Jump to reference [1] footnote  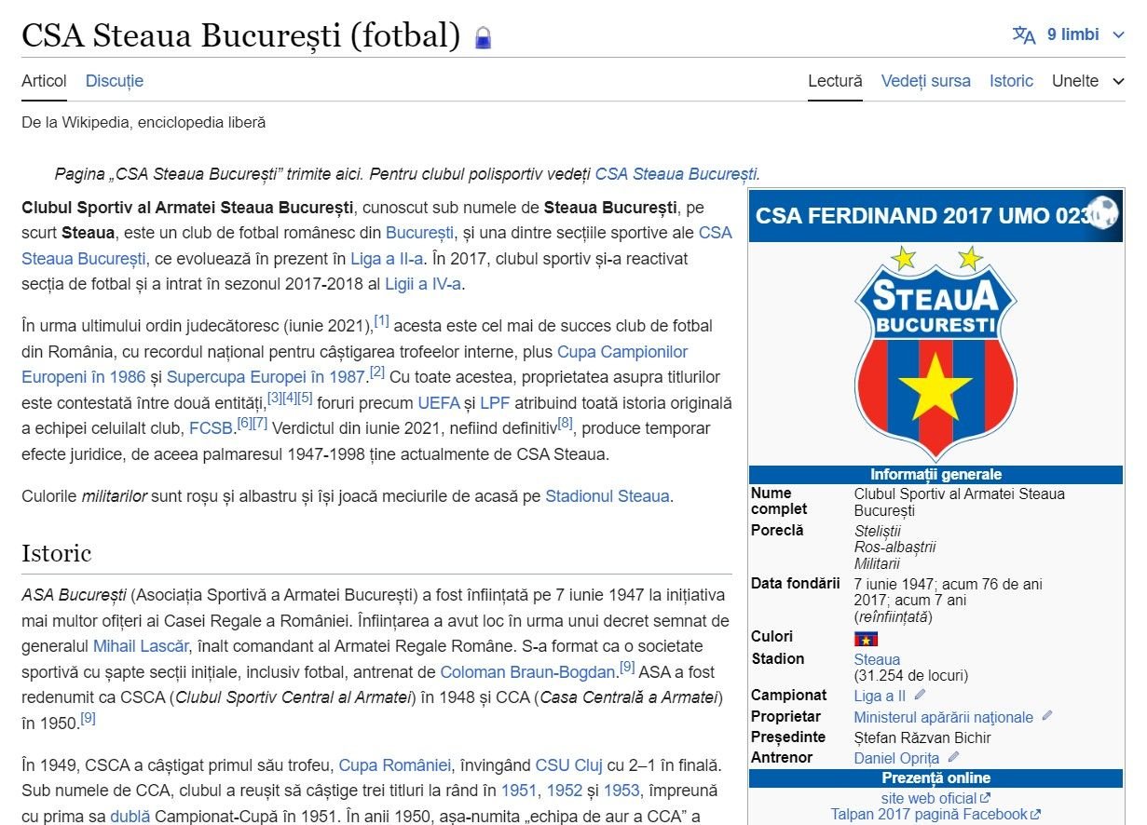coord(382,321)
